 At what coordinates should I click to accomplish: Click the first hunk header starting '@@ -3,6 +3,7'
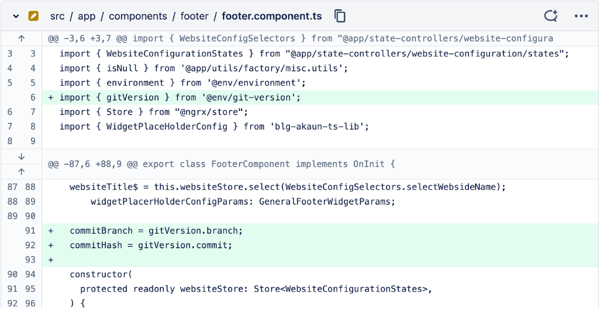pyautogui.click(x=300, y=38)
